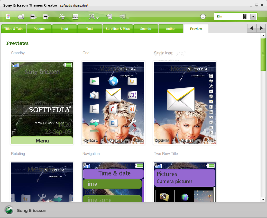This screenshot has width=267, height=218.
Task: Click the previous tab left arrow
Action: pyautogui.click(x=252, y=28)
